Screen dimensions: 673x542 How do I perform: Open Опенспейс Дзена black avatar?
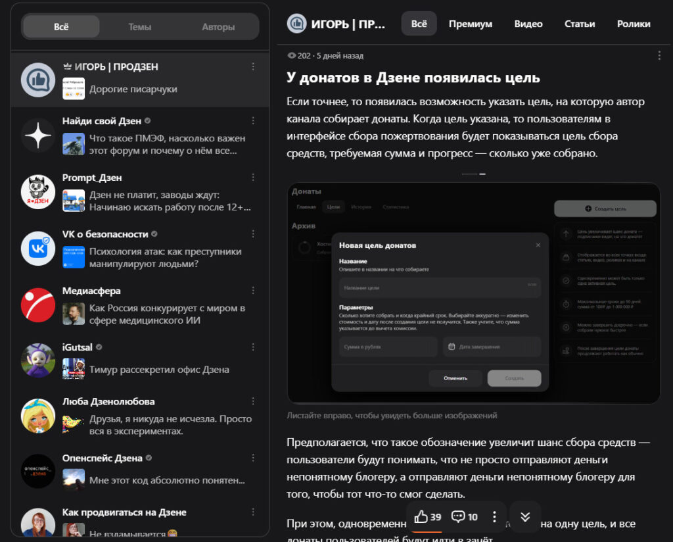coord(38,471)
